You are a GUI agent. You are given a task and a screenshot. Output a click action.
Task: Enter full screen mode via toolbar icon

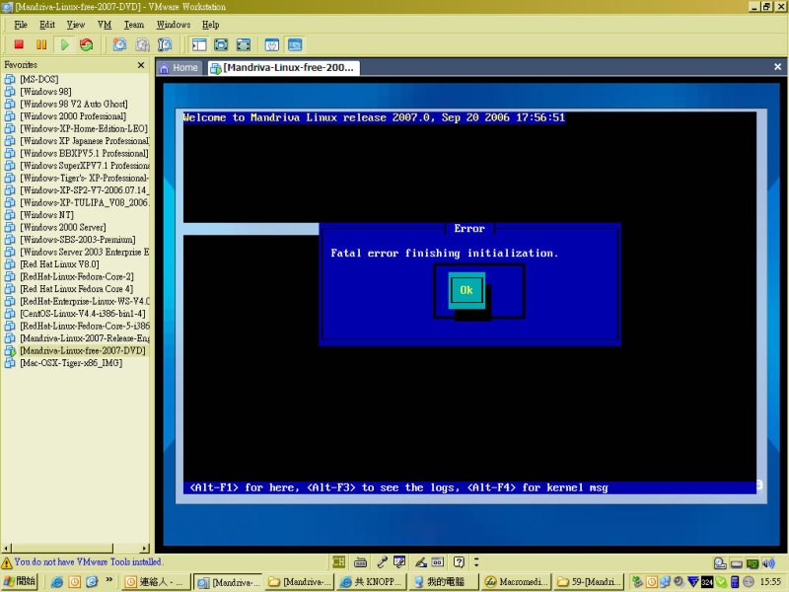244,44
